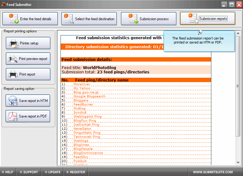243x176 pixels.
Task: Click the Weblogs entry
Action: (81, 141)
